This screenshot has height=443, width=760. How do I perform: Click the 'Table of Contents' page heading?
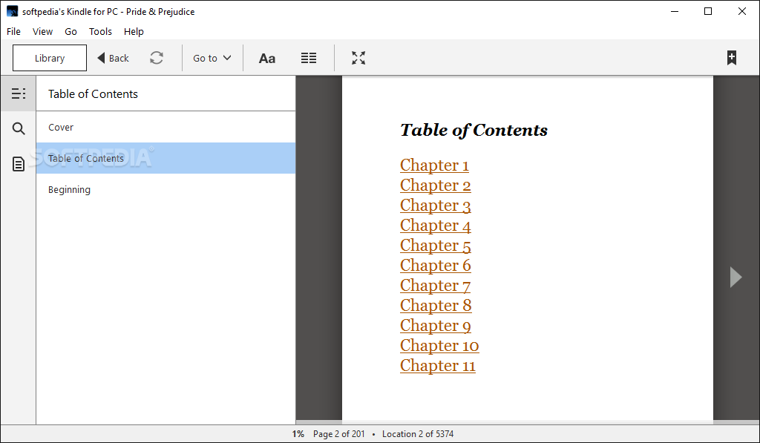tap(474, 130)
